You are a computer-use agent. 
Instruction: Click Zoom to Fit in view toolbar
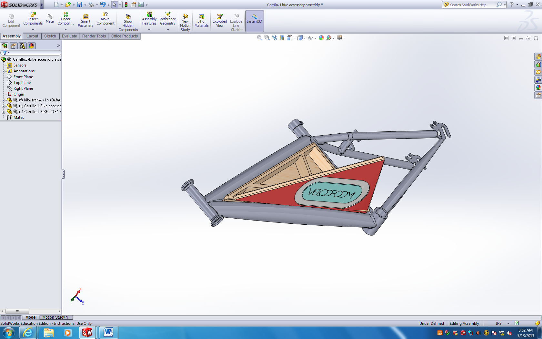(x=259, y=38)
